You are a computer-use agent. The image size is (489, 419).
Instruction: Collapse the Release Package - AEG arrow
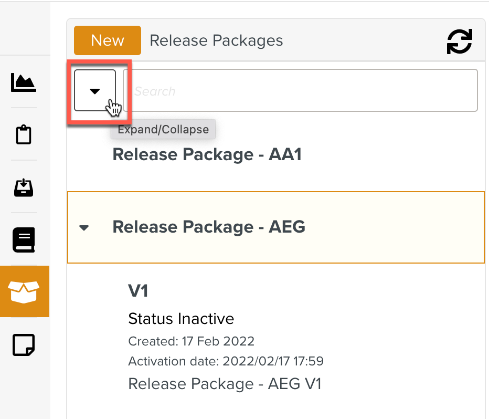84,228
